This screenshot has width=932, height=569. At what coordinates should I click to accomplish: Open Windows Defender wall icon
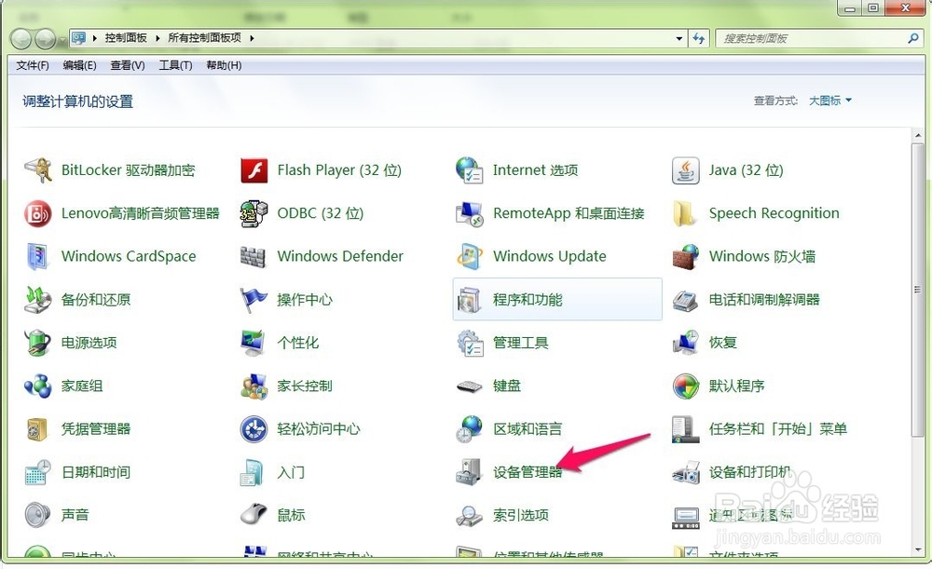[x=254, y=257]
